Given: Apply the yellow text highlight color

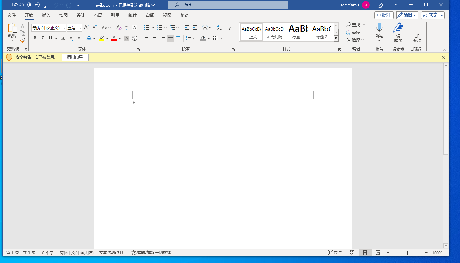Looking at the screenshot, I should tap(102, 38).
